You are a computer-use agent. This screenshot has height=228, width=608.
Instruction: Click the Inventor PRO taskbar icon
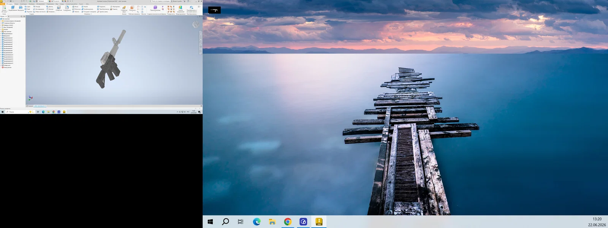[x=319, y=222]
